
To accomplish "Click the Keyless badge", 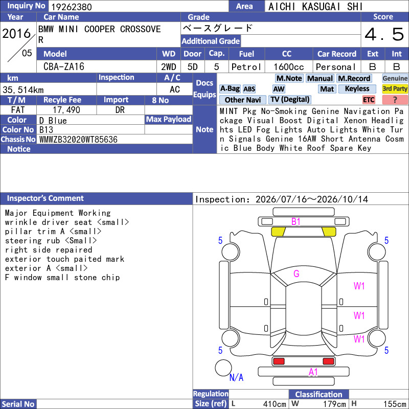I will [357, 88].
